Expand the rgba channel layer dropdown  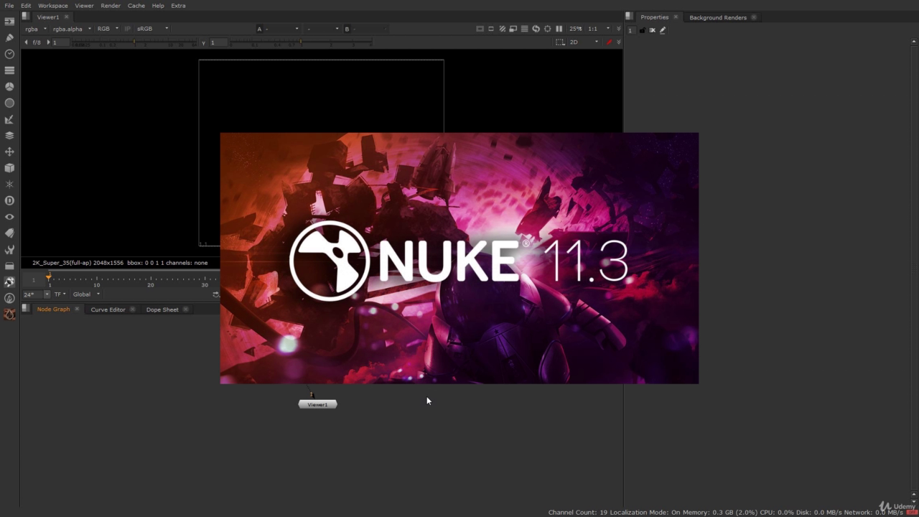pos(35,29)
